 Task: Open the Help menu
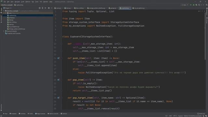point(51,2)
